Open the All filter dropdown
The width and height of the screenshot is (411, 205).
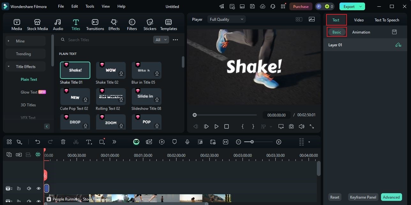pos(161,40)
